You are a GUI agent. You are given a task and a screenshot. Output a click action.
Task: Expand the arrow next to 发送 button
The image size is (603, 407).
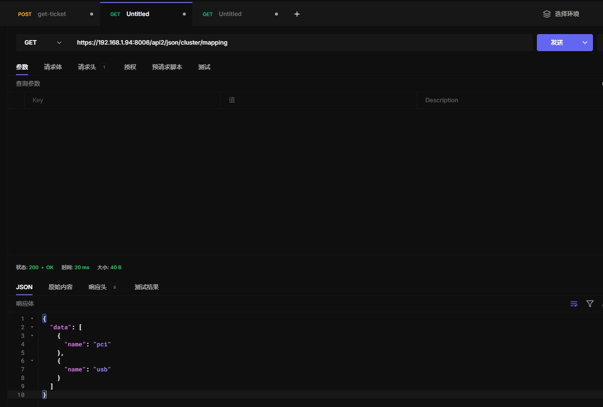click(x=584, y=43)
